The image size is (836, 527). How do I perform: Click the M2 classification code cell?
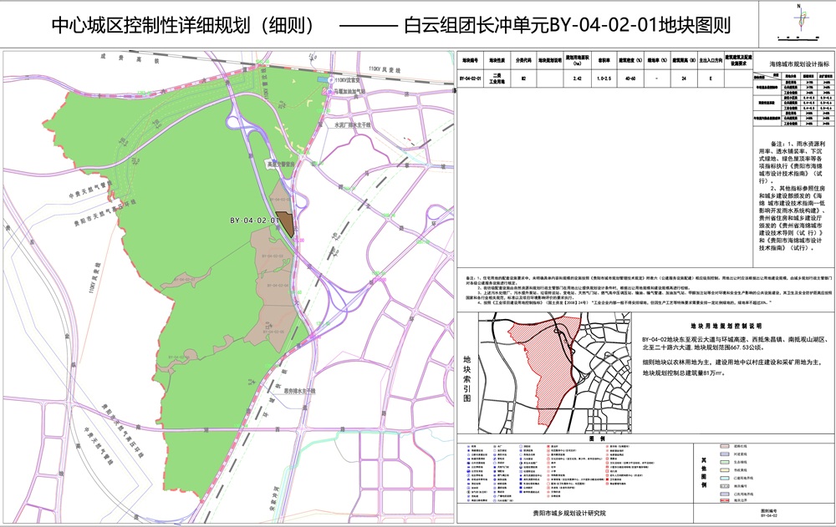tap(523, 79)
